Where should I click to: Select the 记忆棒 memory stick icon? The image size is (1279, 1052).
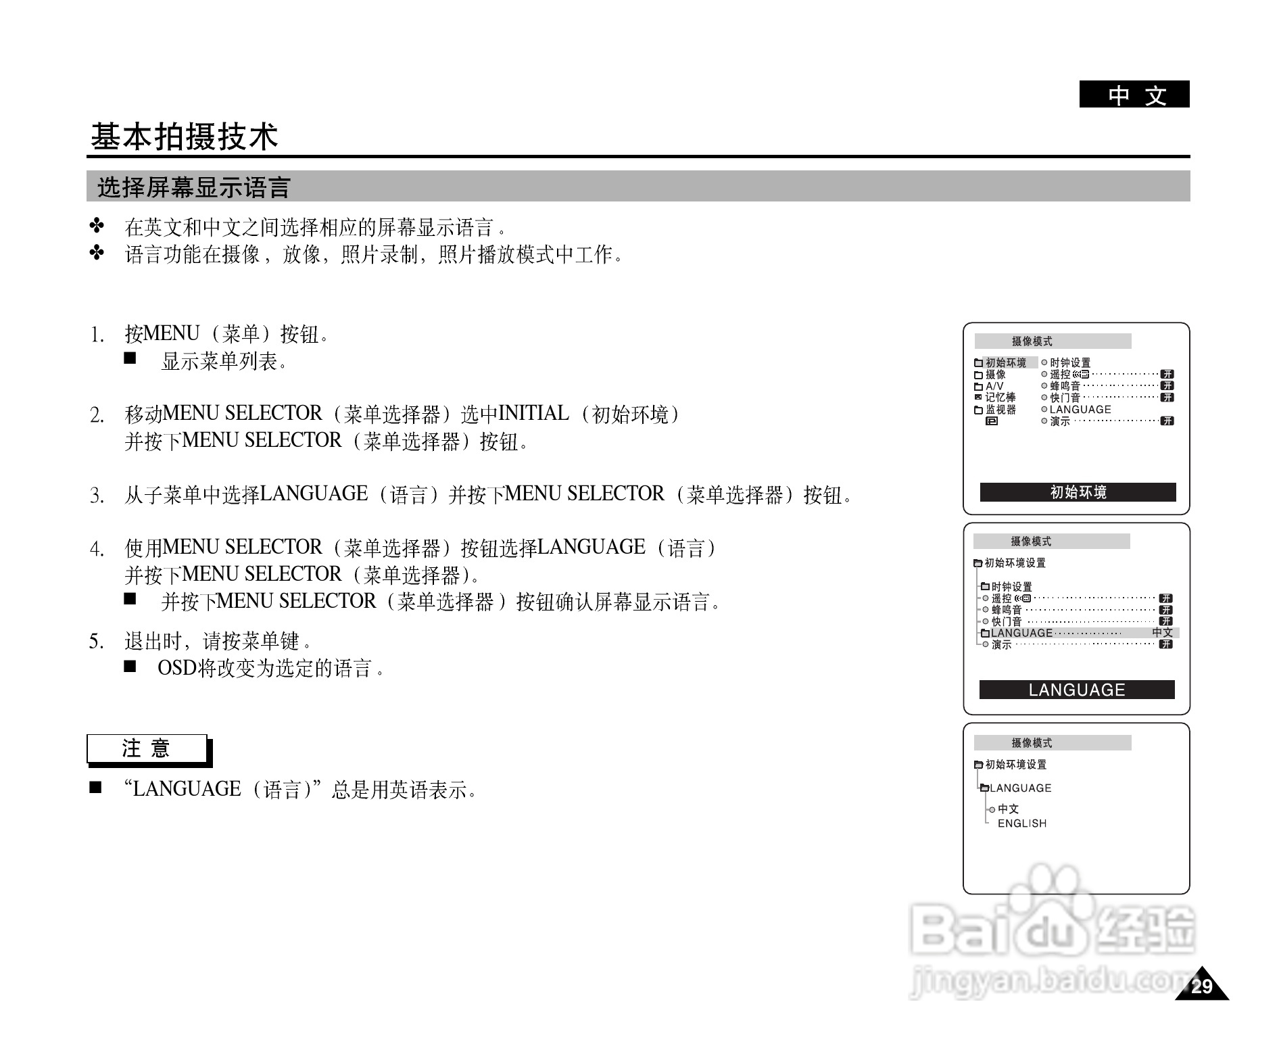click(978, 397)
